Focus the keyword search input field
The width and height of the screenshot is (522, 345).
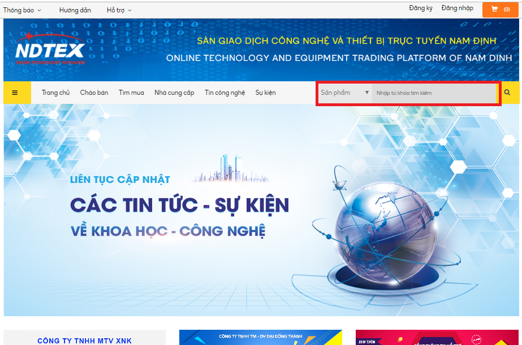point(434,93)
